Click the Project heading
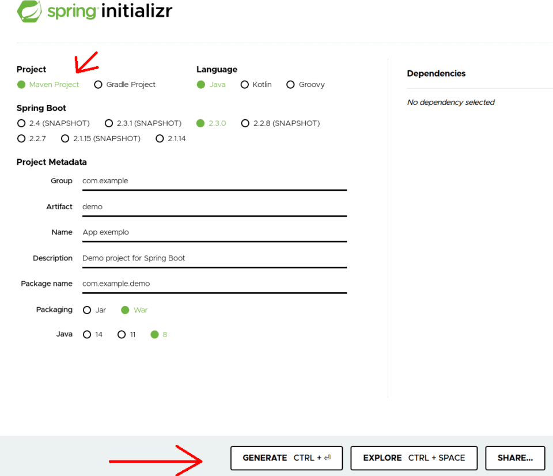The height and width of the screenshot is (476, 553). click(x=31, y=70)
